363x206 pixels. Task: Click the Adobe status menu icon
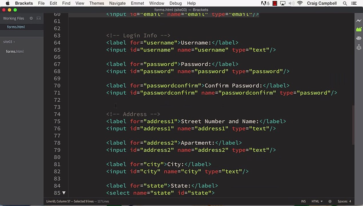(x=265, y=3)
